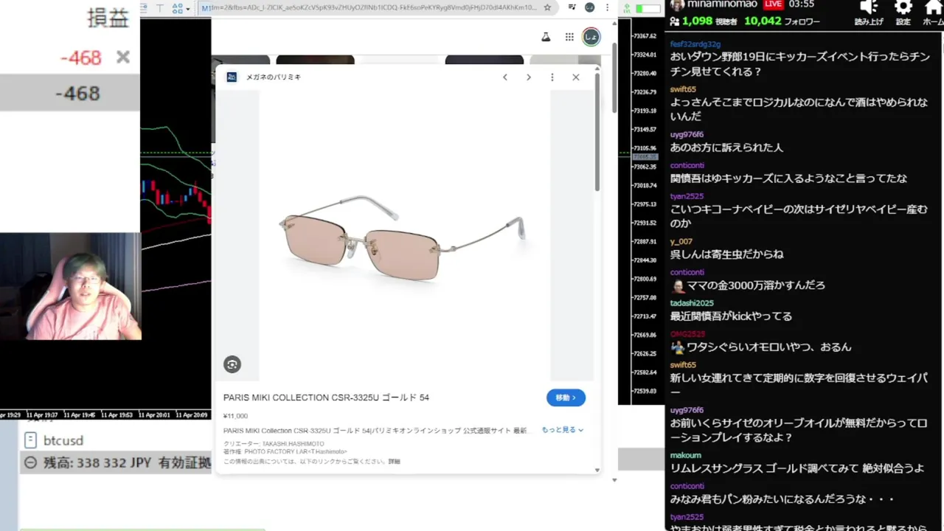This screenshot has width=944, height=531.
Task: Click the streamer webcam overlay
Action: 70,287
